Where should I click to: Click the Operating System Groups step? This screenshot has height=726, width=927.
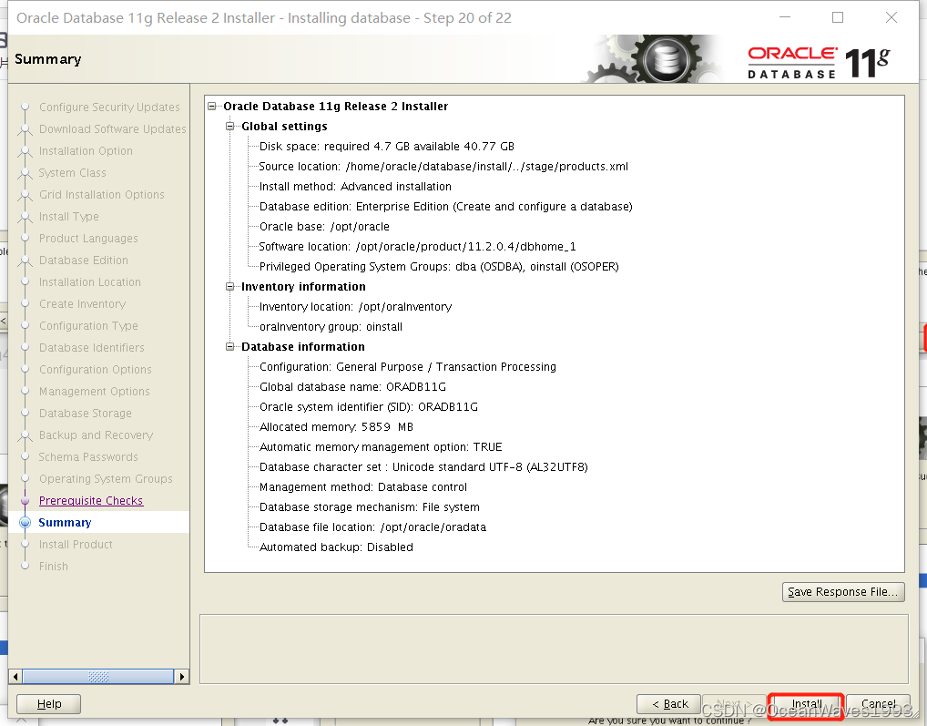(106, 479)
